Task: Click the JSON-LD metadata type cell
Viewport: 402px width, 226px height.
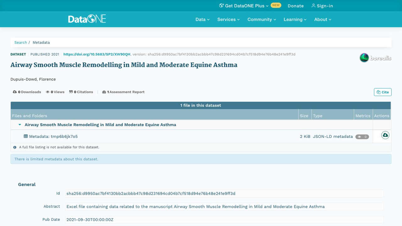Action: click(x=333, y=137)
